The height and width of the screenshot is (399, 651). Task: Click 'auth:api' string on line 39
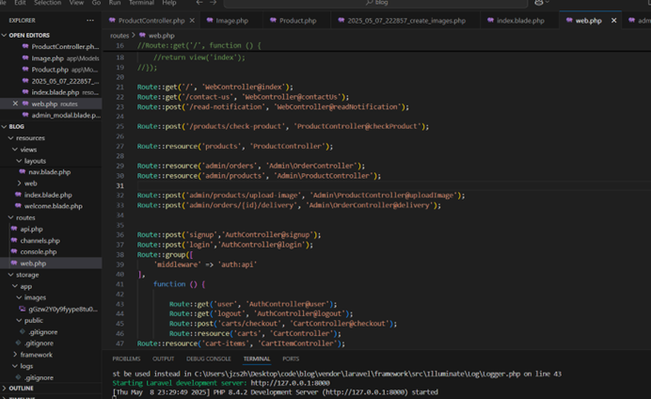tap(238, 264)
